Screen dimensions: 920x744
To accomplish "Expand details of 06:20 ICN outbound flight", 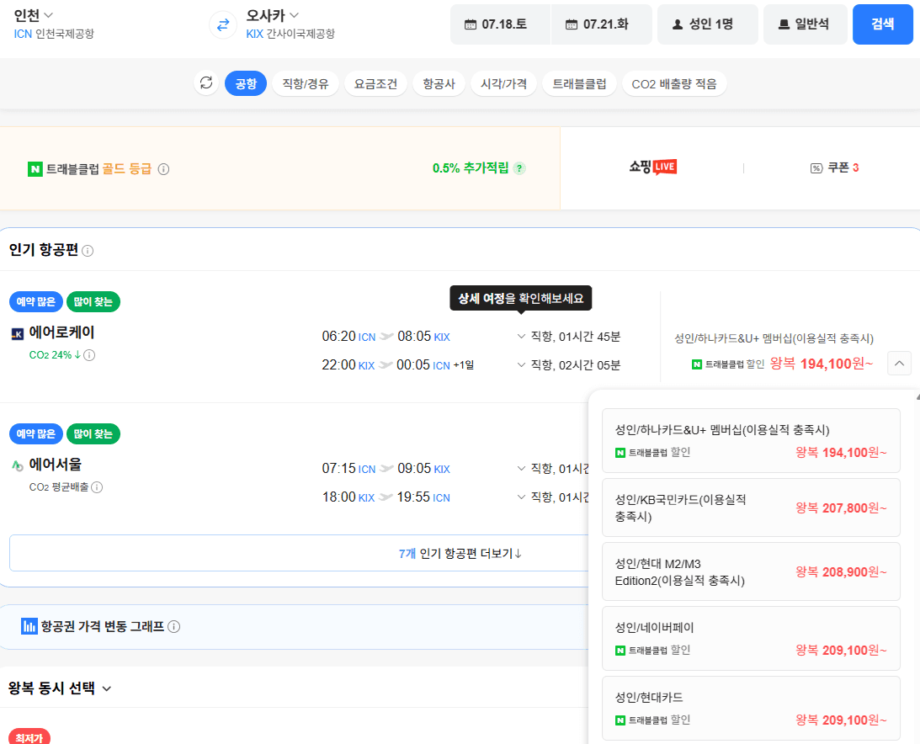I will point(568,336).
